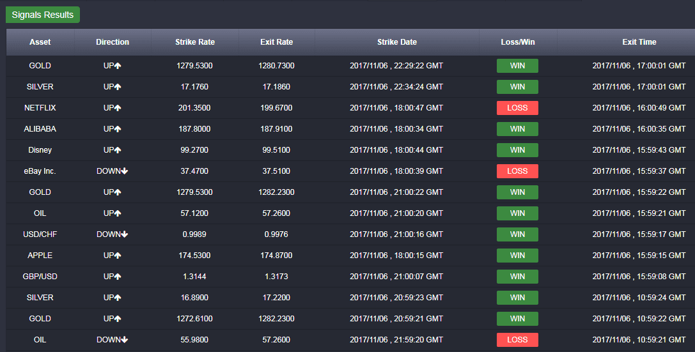Screen dimensions: 695x352
Task: Click strike date 2017/11/06 , 18:00:47 GMT
Action: [x=396, y=108]
